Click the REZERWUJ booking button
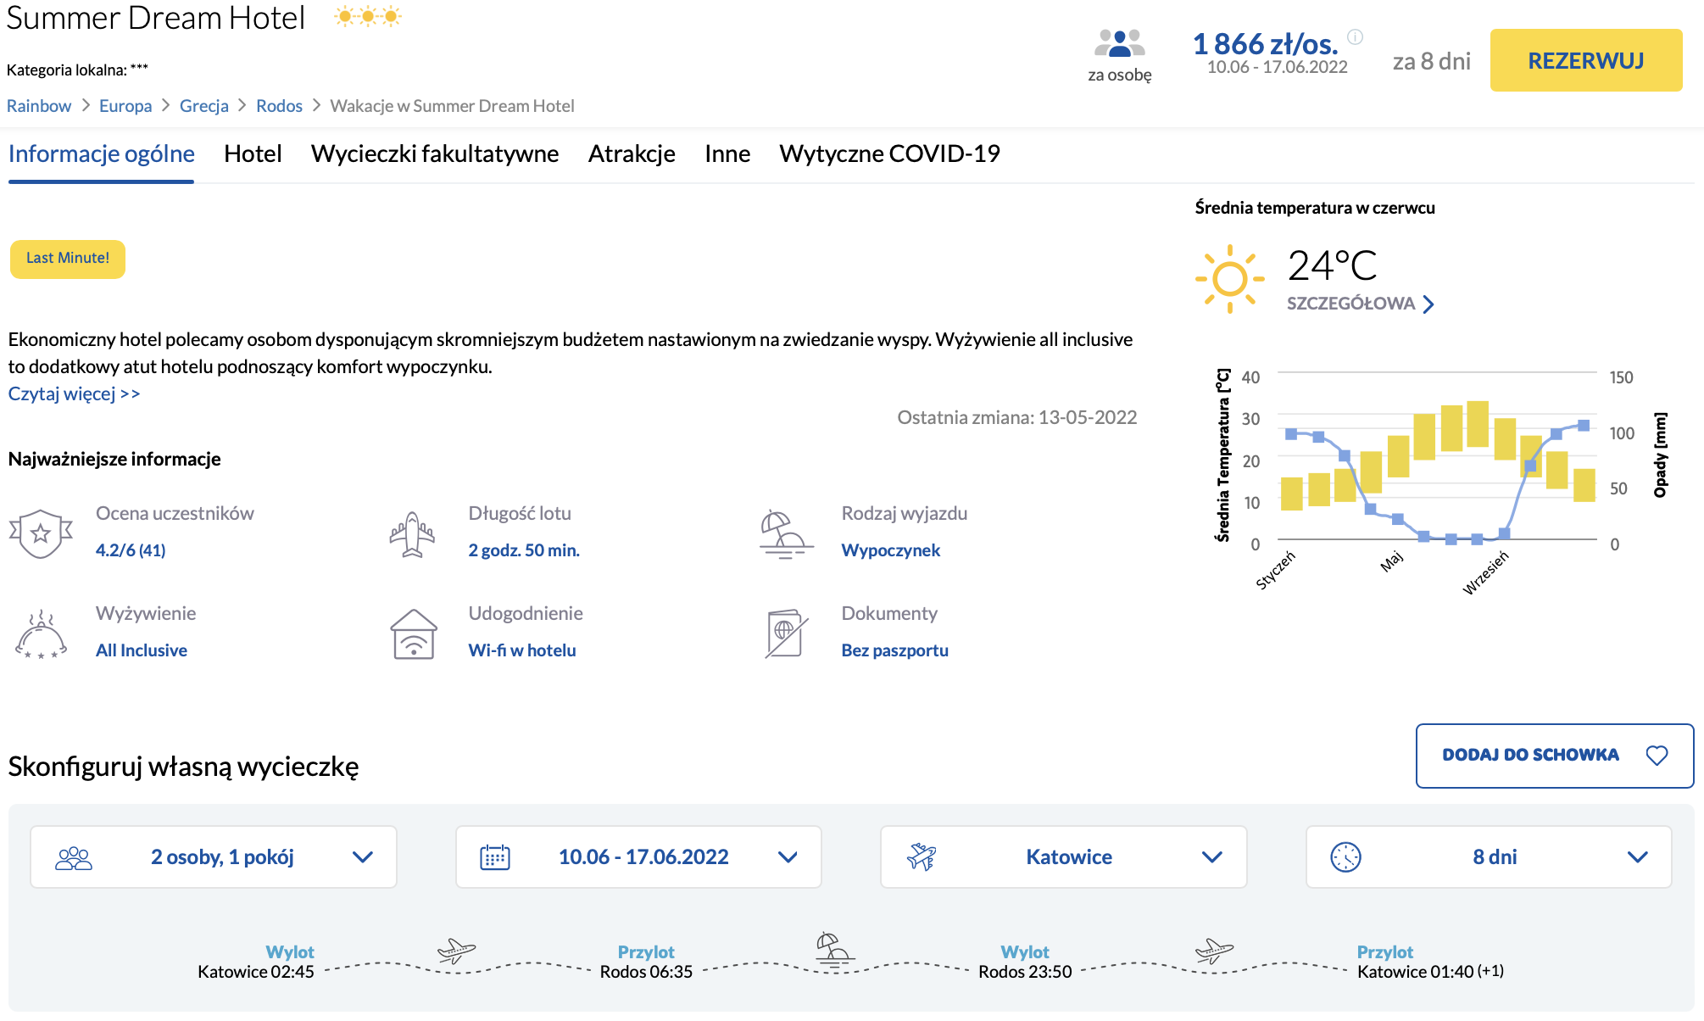The height and width of the screenshot is (1021, 1704). 1586,60
